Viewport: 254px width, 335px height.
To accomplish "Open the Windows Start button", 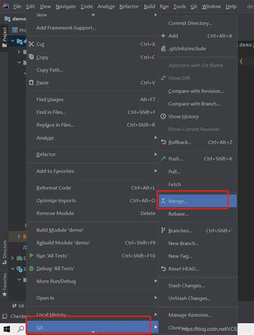I will tap(7, 329).
